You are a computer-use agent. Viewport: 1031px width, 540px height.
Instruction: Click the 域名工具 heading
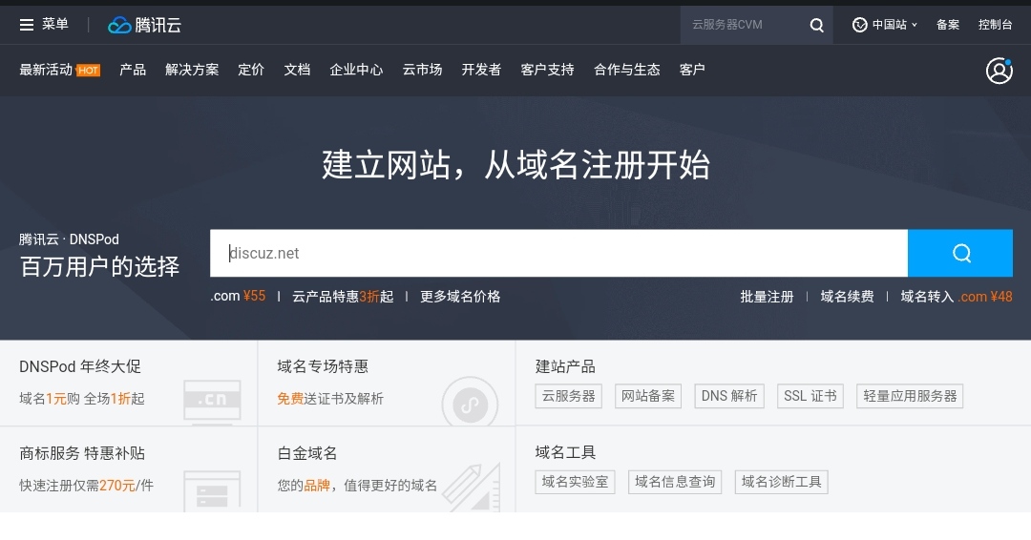565,452
